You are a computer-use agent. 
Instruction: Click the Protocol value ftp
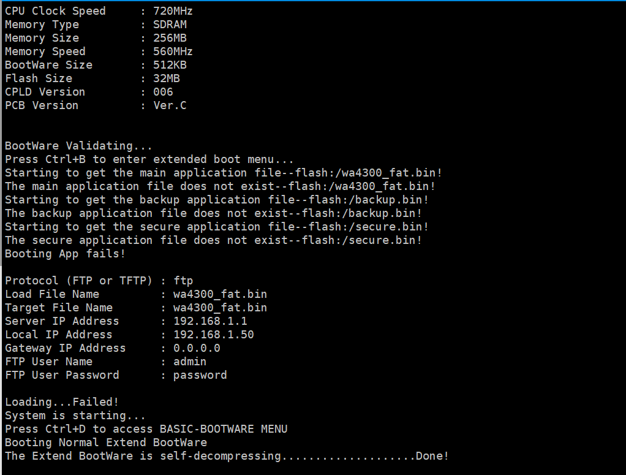tap(183, 281)
